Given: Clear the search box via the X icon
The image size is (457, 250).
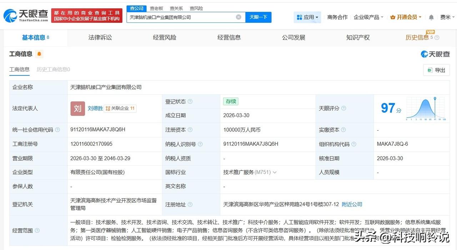Looking at the screenshot, I should click(x=238, y=17).
